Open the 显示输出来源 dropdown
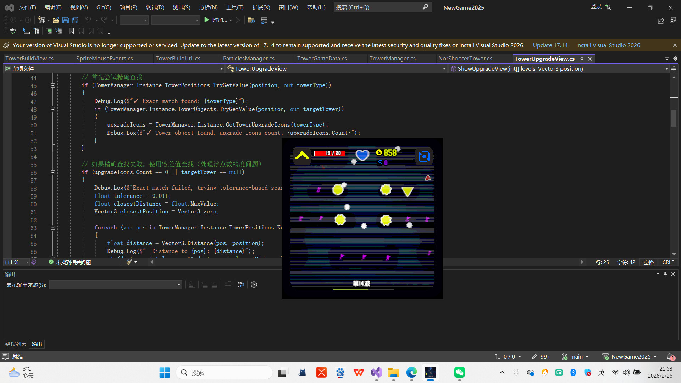The image size is (681, 383). point(178,284)
